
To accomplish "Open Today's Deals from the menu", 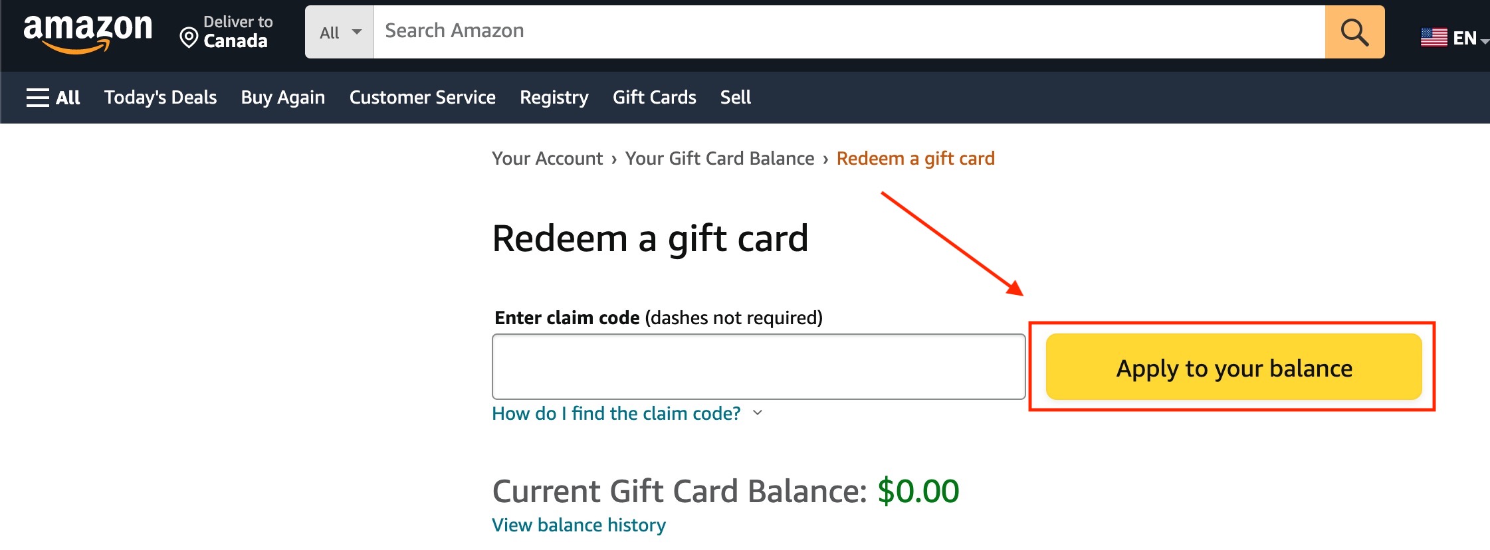I will click(160, 97).
